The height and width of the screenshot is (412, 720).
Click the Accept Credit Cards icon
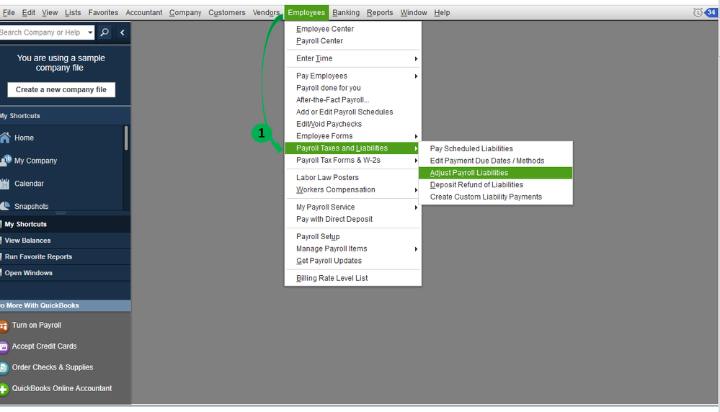coord(4,347)
